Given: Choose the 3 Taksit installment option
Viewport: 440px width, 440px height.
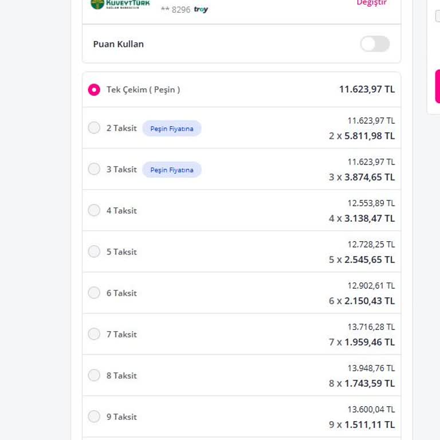Looking at the screenshot, I should (x=94, y=169).
